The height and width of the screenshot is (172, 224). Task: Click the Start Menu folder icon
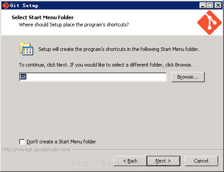(x=26, y=49)
